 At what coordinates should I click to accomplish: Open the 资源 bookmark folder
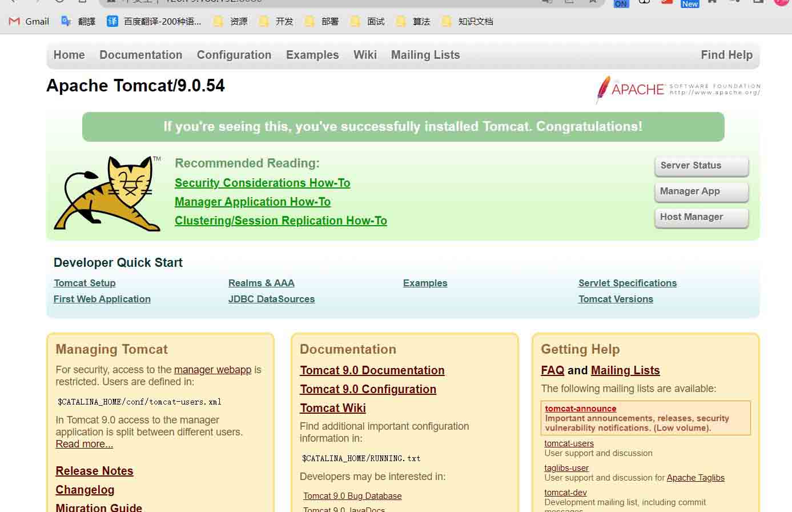tap(230, 21)
